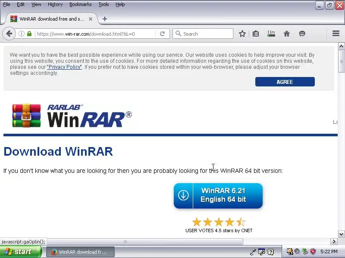Select the WinRAR download free tab
Screen dimensions: 345x258
pyautogui.click(x=51, y=19)
